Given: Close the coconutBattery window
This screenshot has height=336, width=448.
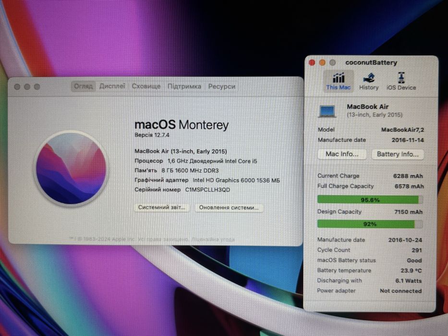Looking at the screenshot, I should pyautogui.click(x=312, y=62).
